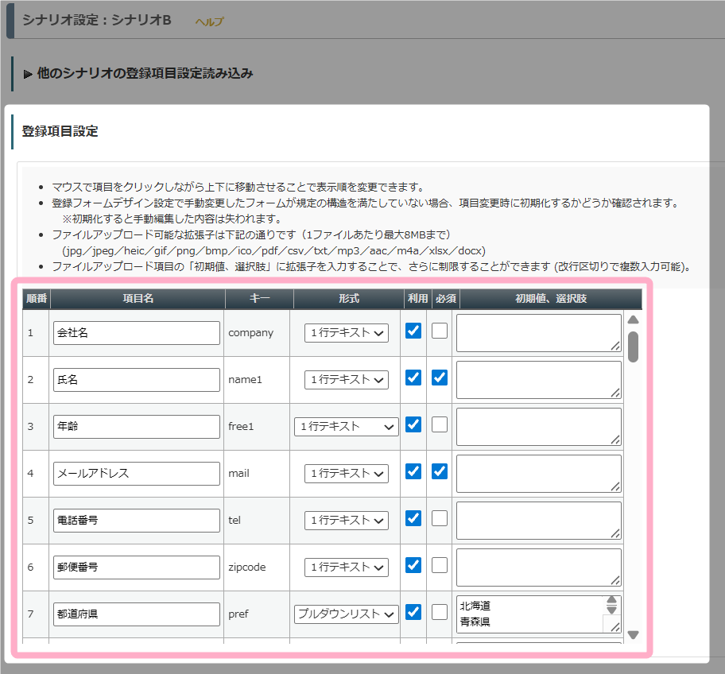Enable 必須 checkbox for 年齢
The width and height of the screenshot is (725, 674).
click(x=440, y=424)
